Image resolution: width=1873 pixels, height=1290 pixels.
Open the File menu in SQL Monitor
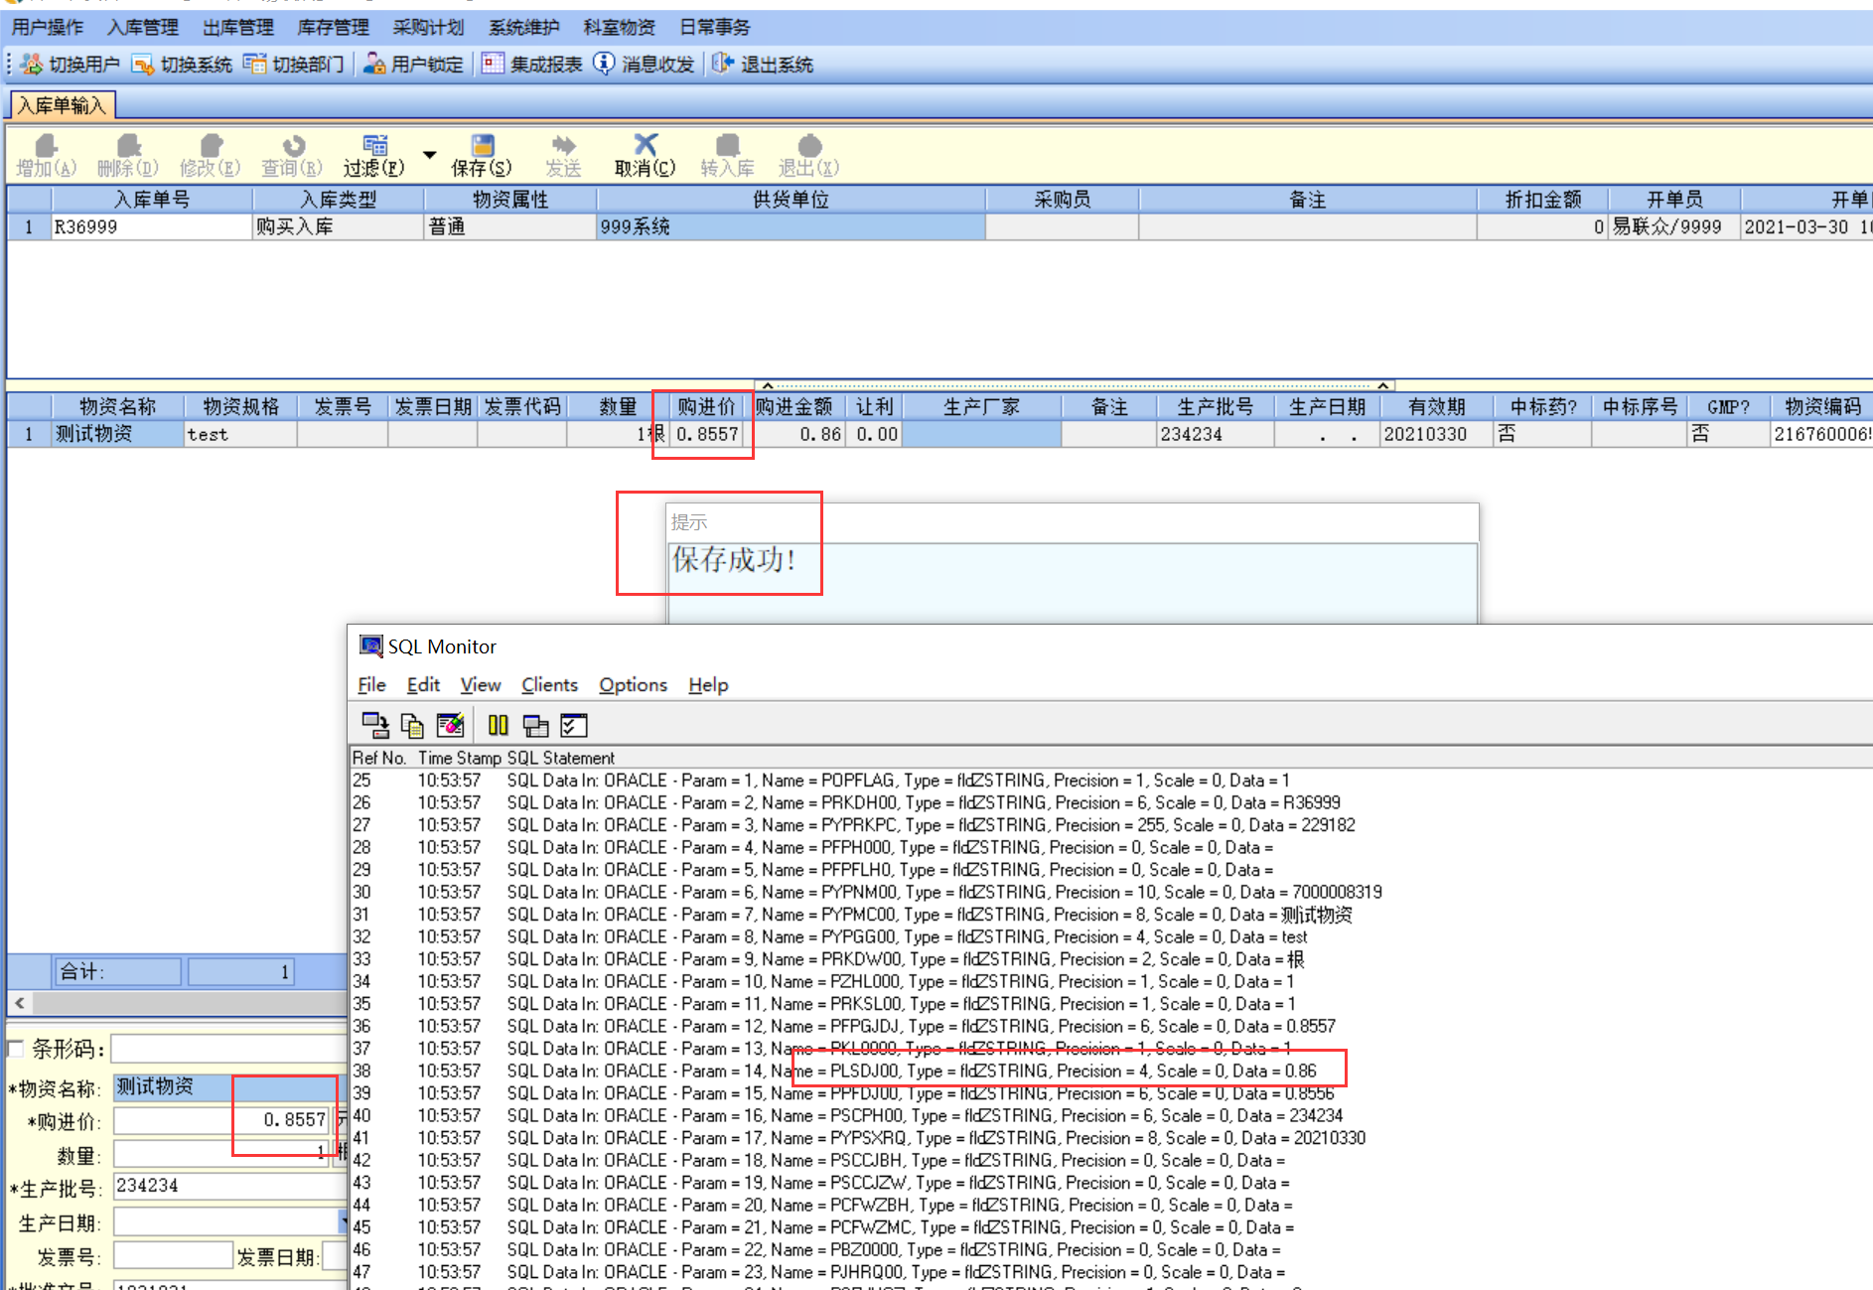(x=371, y=685)
